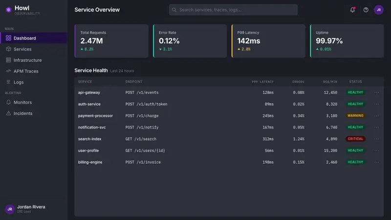Screen dimensions: 391x220
Task: Open the Incidents page
Action: 33,113
